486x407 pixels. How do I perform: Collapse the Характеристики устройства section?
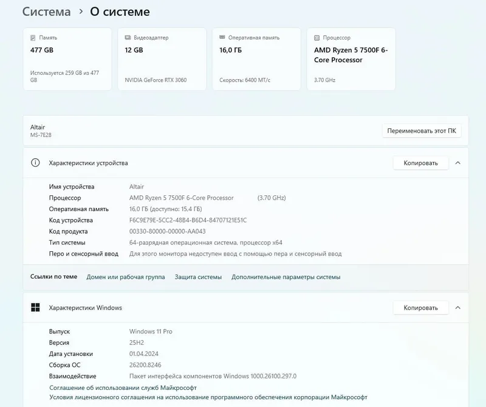(x=458, y=162)
